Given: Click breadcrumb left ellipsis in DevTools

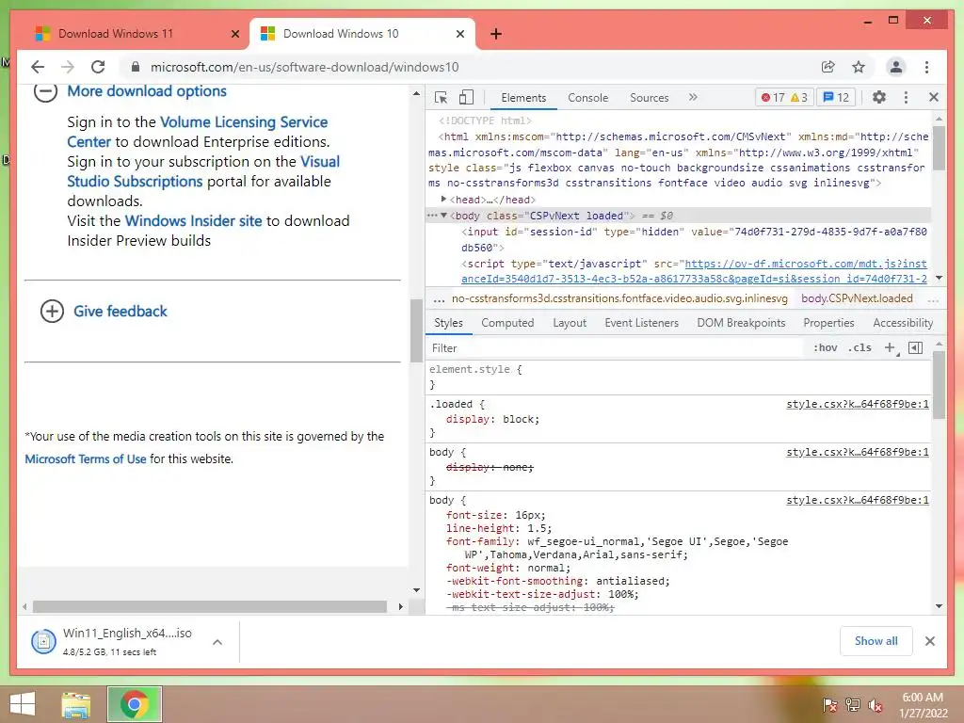Looking at the screenshot, I should 439,299.
